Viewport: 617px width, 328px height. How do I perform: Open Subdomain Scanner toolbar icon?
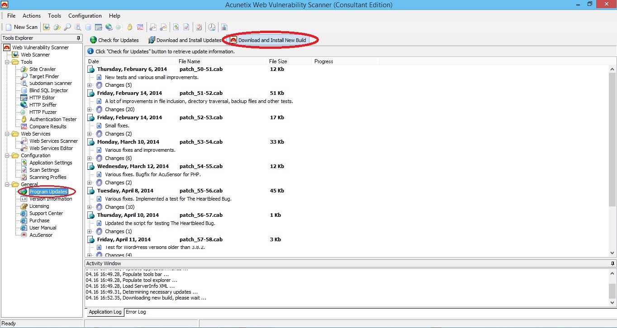[78, 27]
